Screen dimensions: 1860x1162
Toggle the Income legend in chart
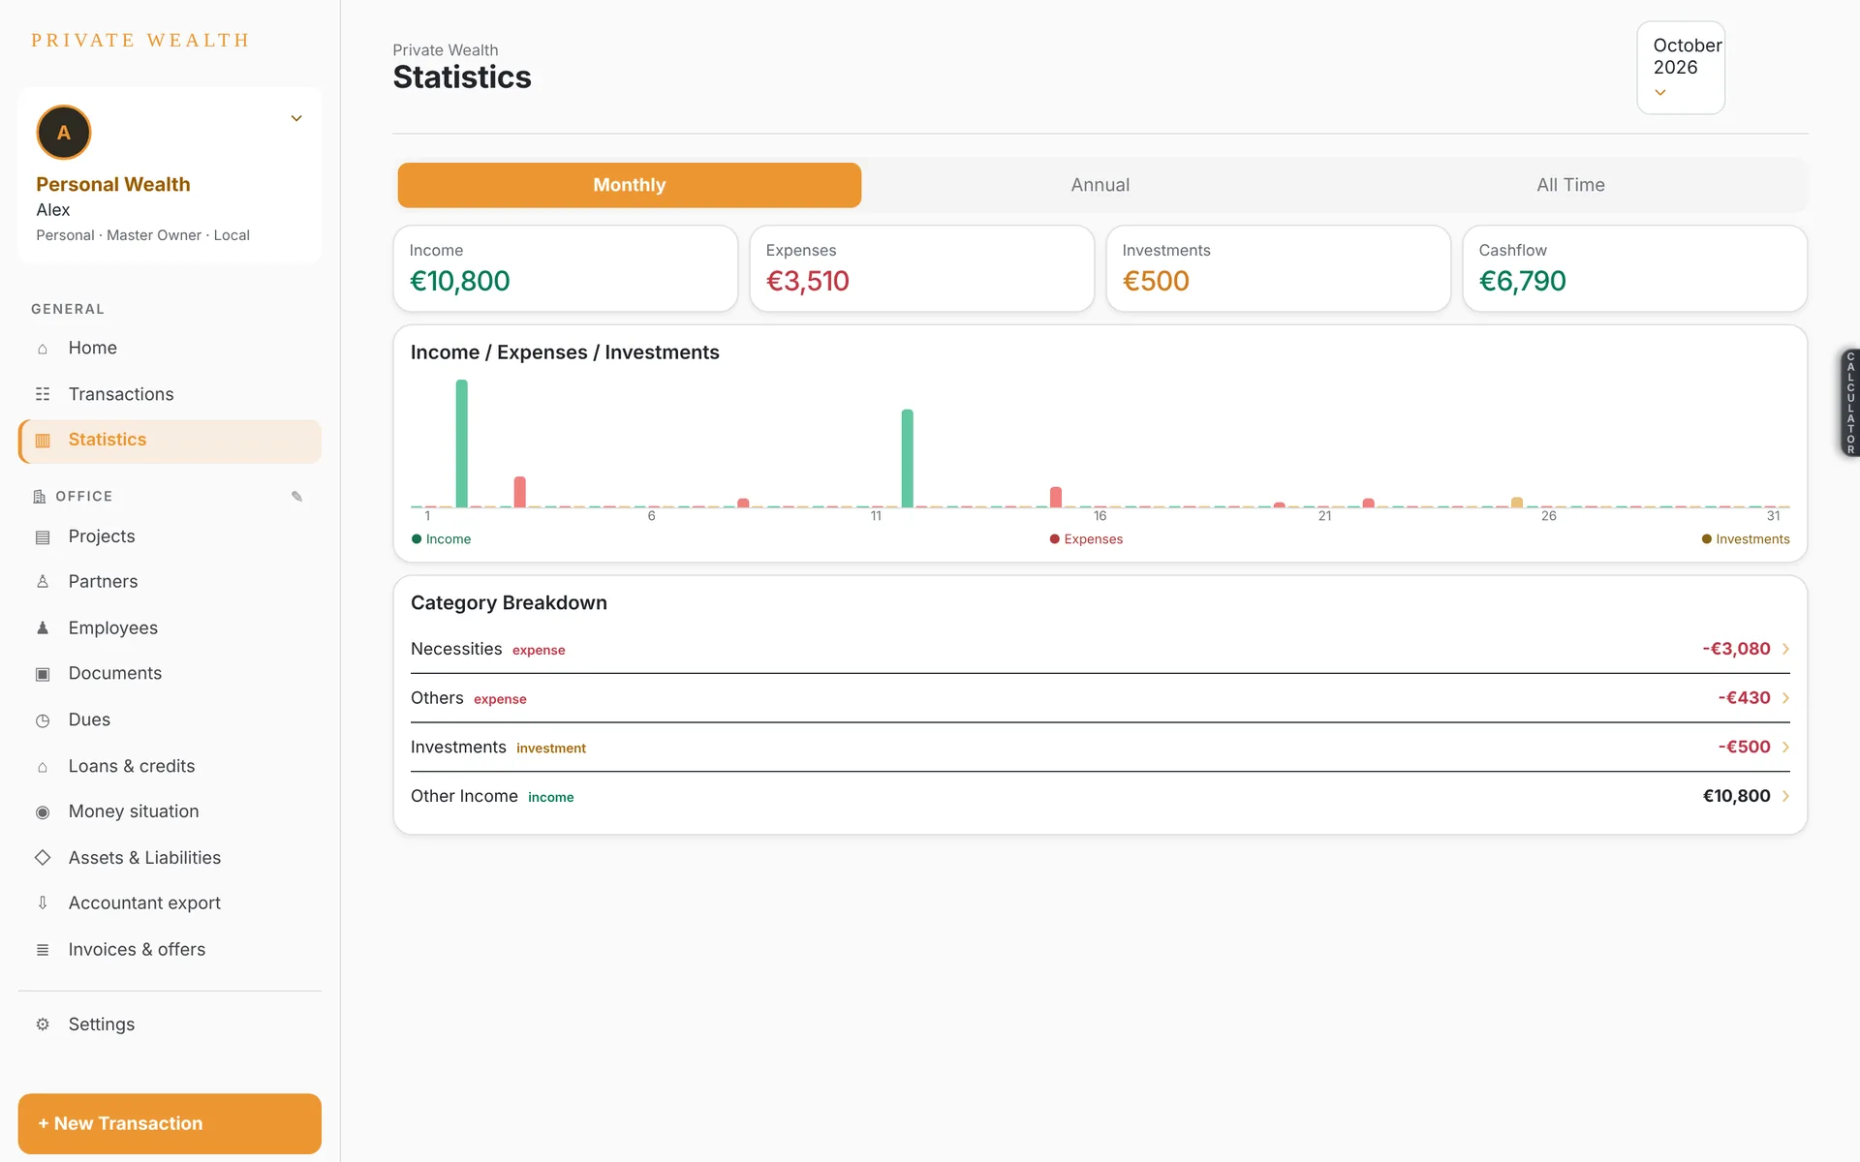tap(441, 539)
